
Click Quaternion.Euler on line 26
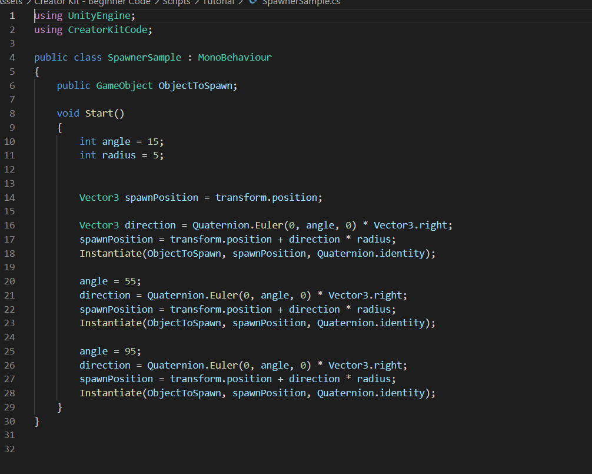point(192,365)
